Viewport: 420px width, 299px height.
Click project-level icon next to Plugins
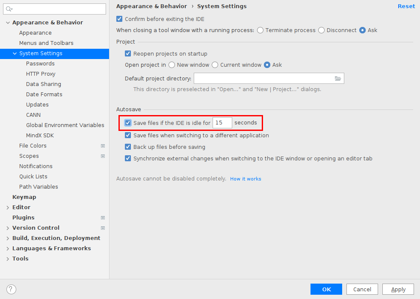[103, 218]
